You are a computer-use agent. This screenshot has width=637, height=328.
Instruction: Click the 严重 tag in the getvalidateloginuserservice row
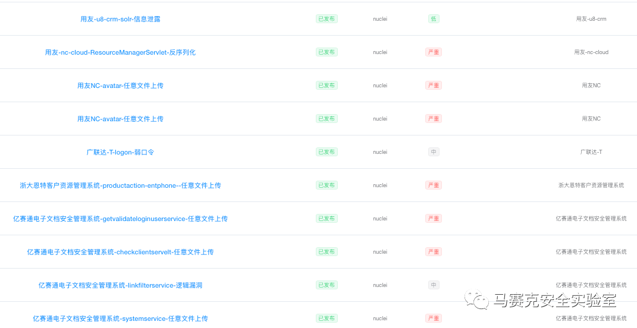coord(434,219)
